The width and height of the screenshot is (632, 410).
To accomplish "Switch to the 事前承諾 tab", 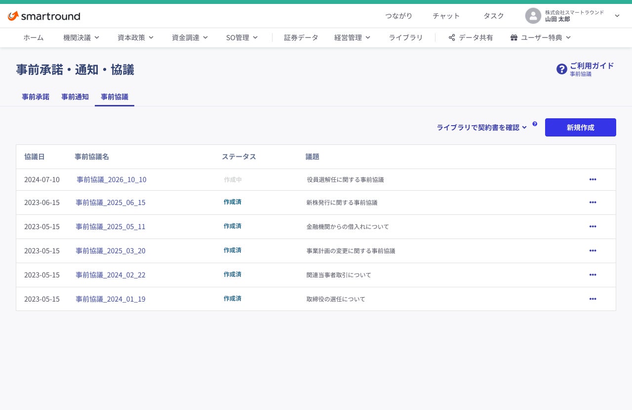I will point(36,97).
